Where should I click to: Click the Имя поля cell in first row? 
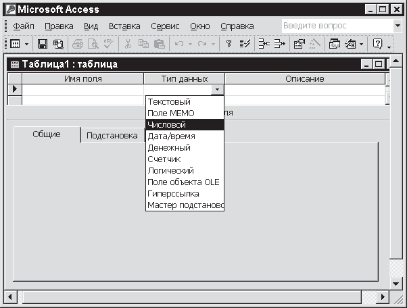tap(82, 89)
